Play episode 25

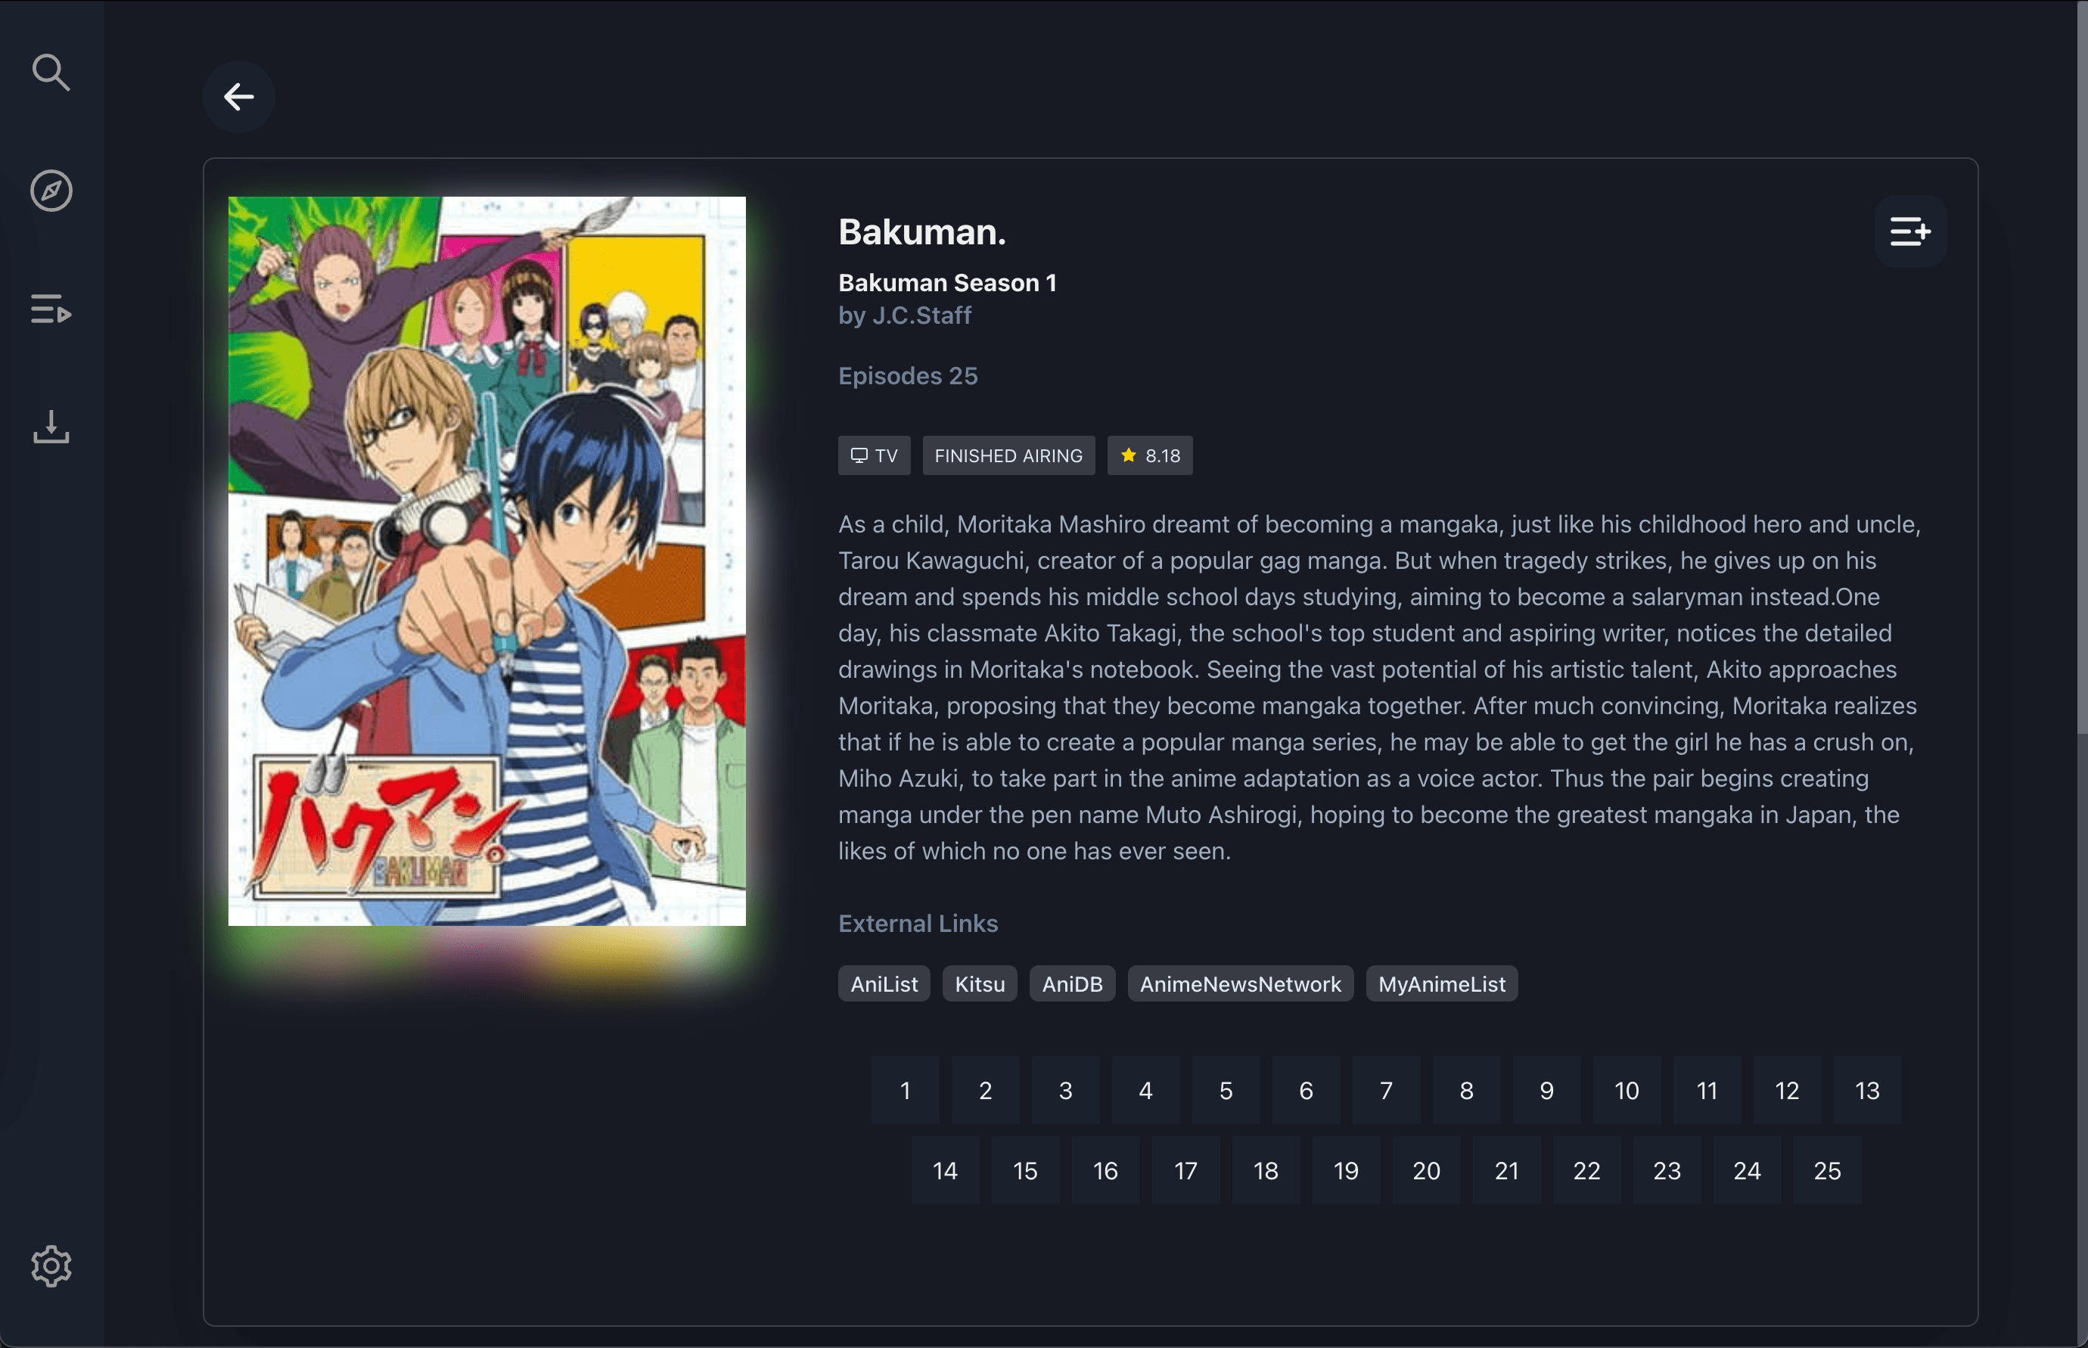[x=1827, y=1171]
